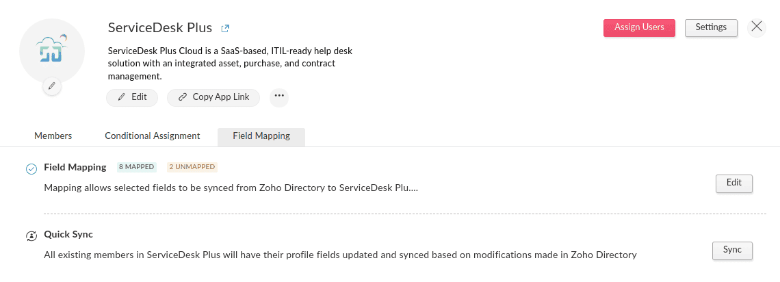The width and height of the screenshot is (780, 282).
Task: Start the Quick Sync with Sync button
Action: click(732, 250)
